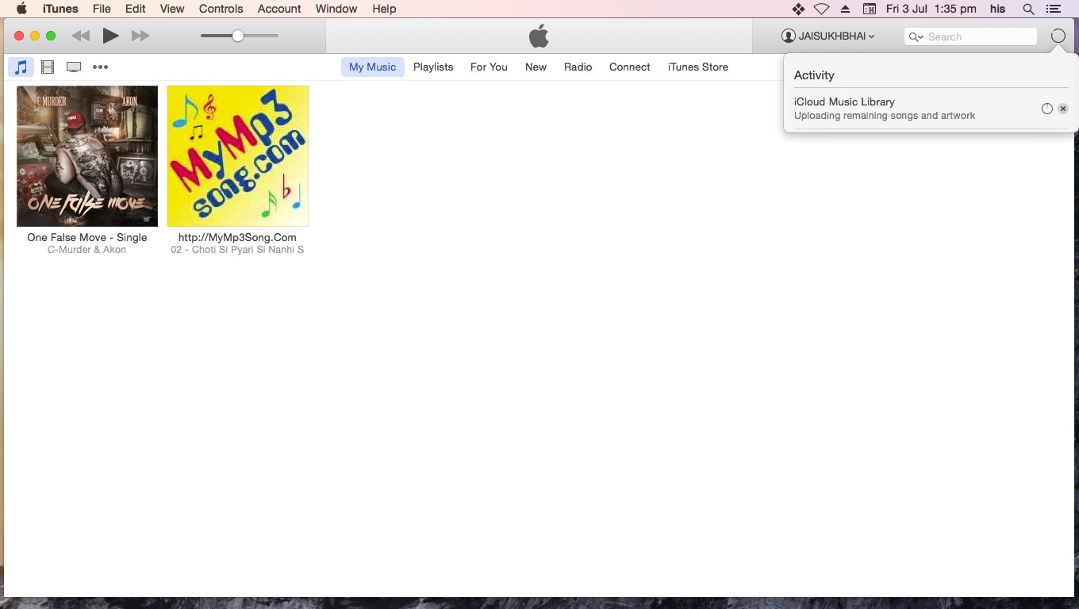The image size is (1079, 609).
Task: Click the iTunes search field
Action: pyautogui.click(x=970, y=36)
